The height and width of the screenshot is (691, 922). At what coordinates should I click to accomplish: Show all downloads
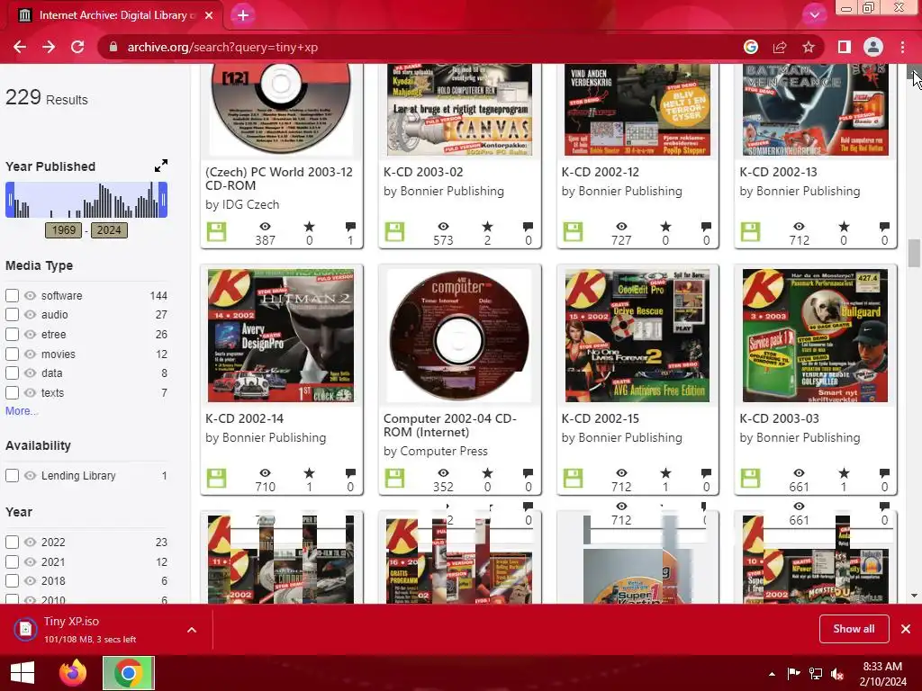click(x=854, y=629)
